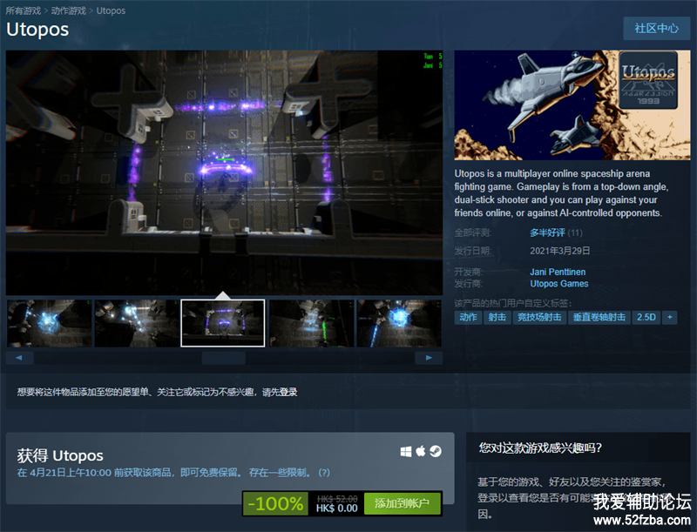Screen dimensions: 697x532
Task: Select the 2.5D tag
Action: point(646,318)
